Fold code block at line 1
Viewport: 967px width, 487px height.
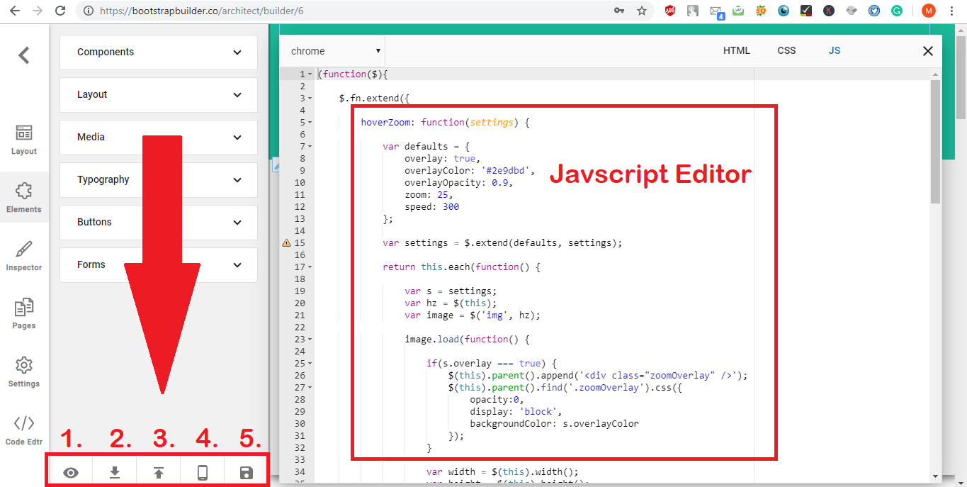310,74
